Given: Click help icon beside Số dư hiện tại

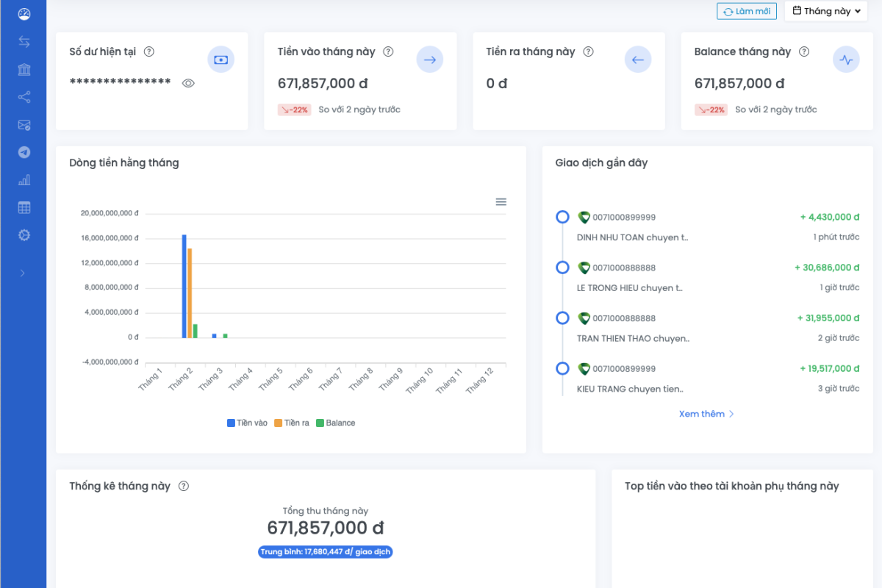Looking at the screenshot, I should tap(149, 51).
